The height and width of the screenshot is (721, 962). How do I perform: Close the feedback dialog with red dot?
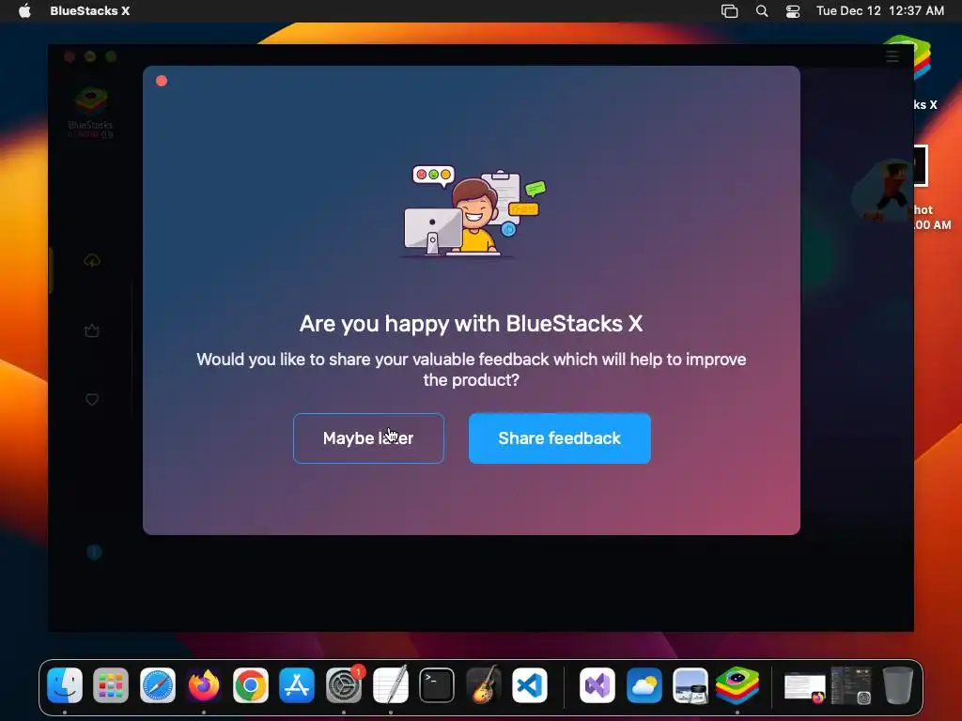(x=162, y=81)
